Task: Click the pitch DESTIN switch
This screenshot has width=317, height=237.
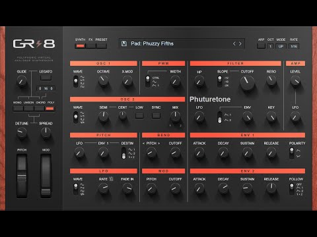Action: pos(123,153)
